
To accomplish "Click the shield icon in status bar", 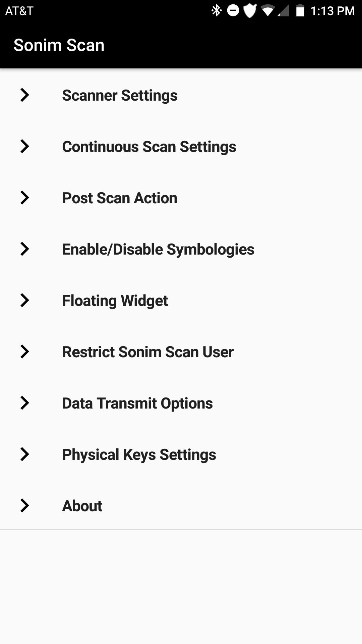I will click(x=250, y=11).
